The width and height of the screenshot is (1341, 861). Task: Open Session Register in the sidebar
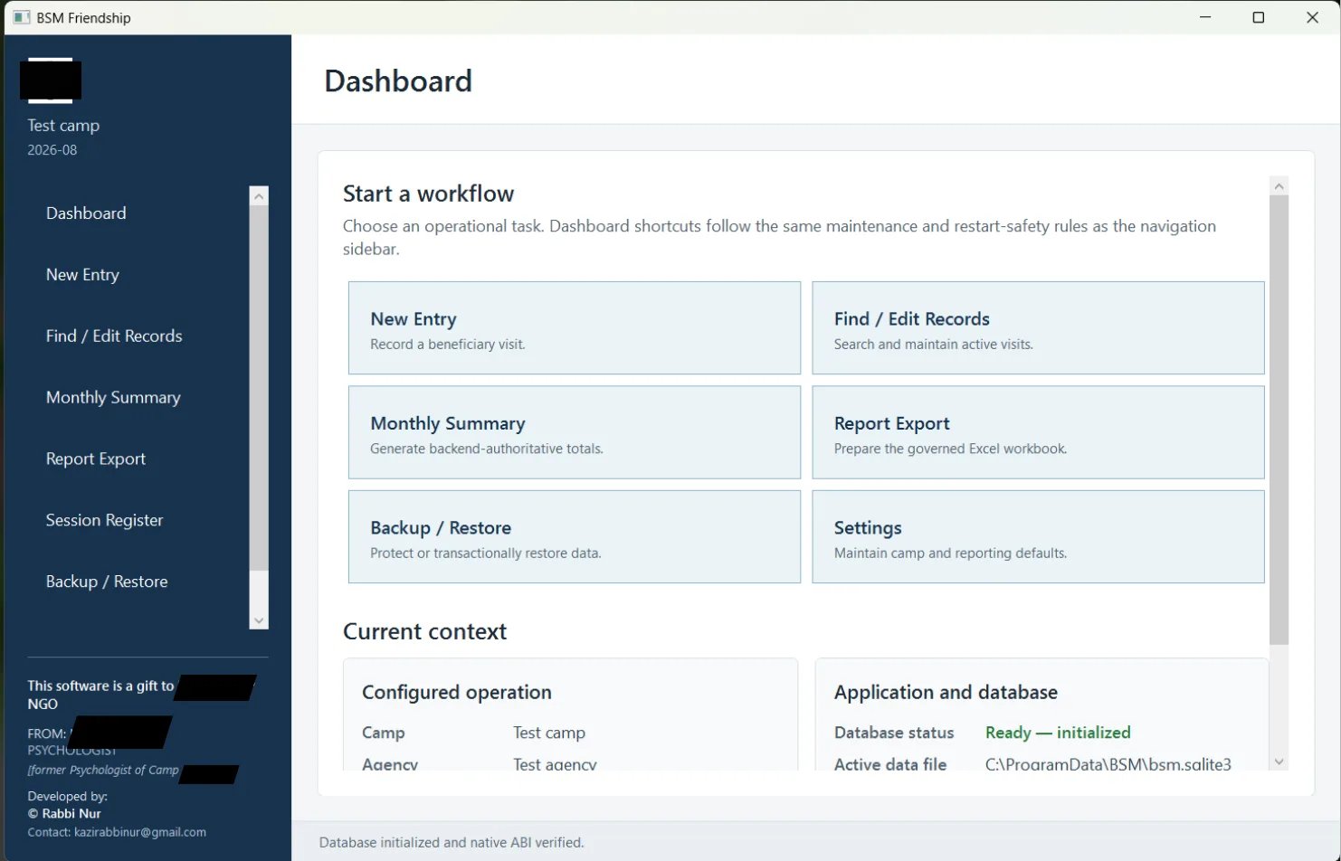104,521
